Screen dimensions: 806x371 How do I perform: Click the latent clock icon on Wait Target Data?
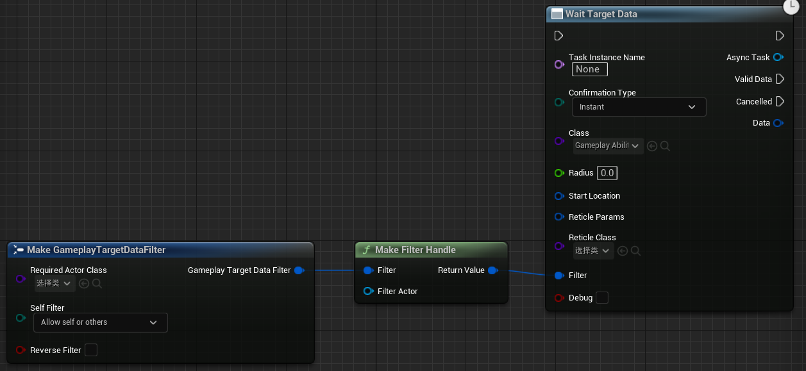click(x=793, y=6)
